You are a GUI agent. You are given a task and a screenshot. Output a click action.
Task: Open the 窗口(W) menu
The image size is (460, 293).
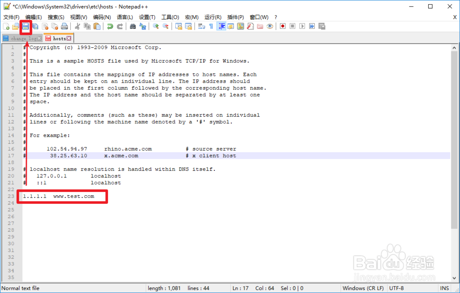click(259, 17)
